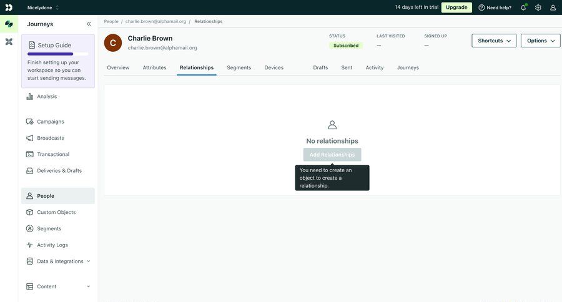Go to People breadcrumb link

[x=111, y=21]
